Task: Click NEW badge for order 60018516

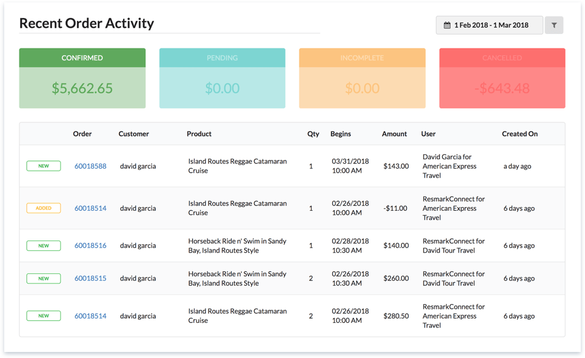Action: (x=44, y=246)
